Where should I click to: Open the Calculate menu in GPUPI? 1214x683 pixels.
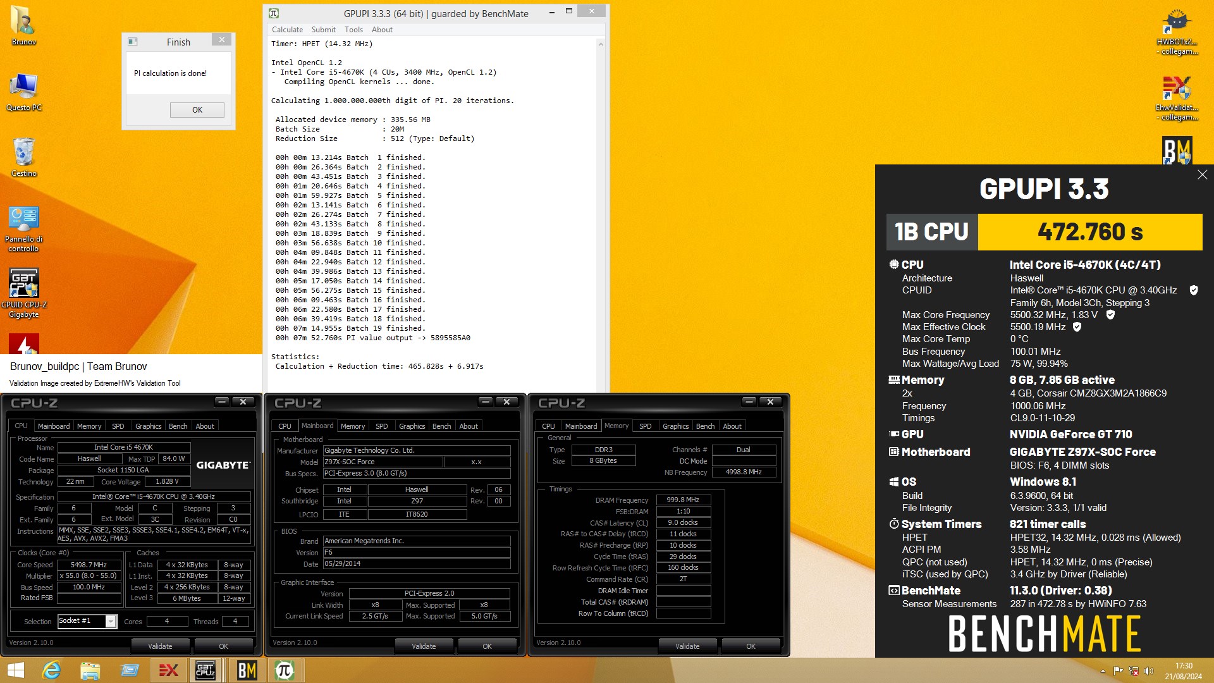click(x=287, y=30)
